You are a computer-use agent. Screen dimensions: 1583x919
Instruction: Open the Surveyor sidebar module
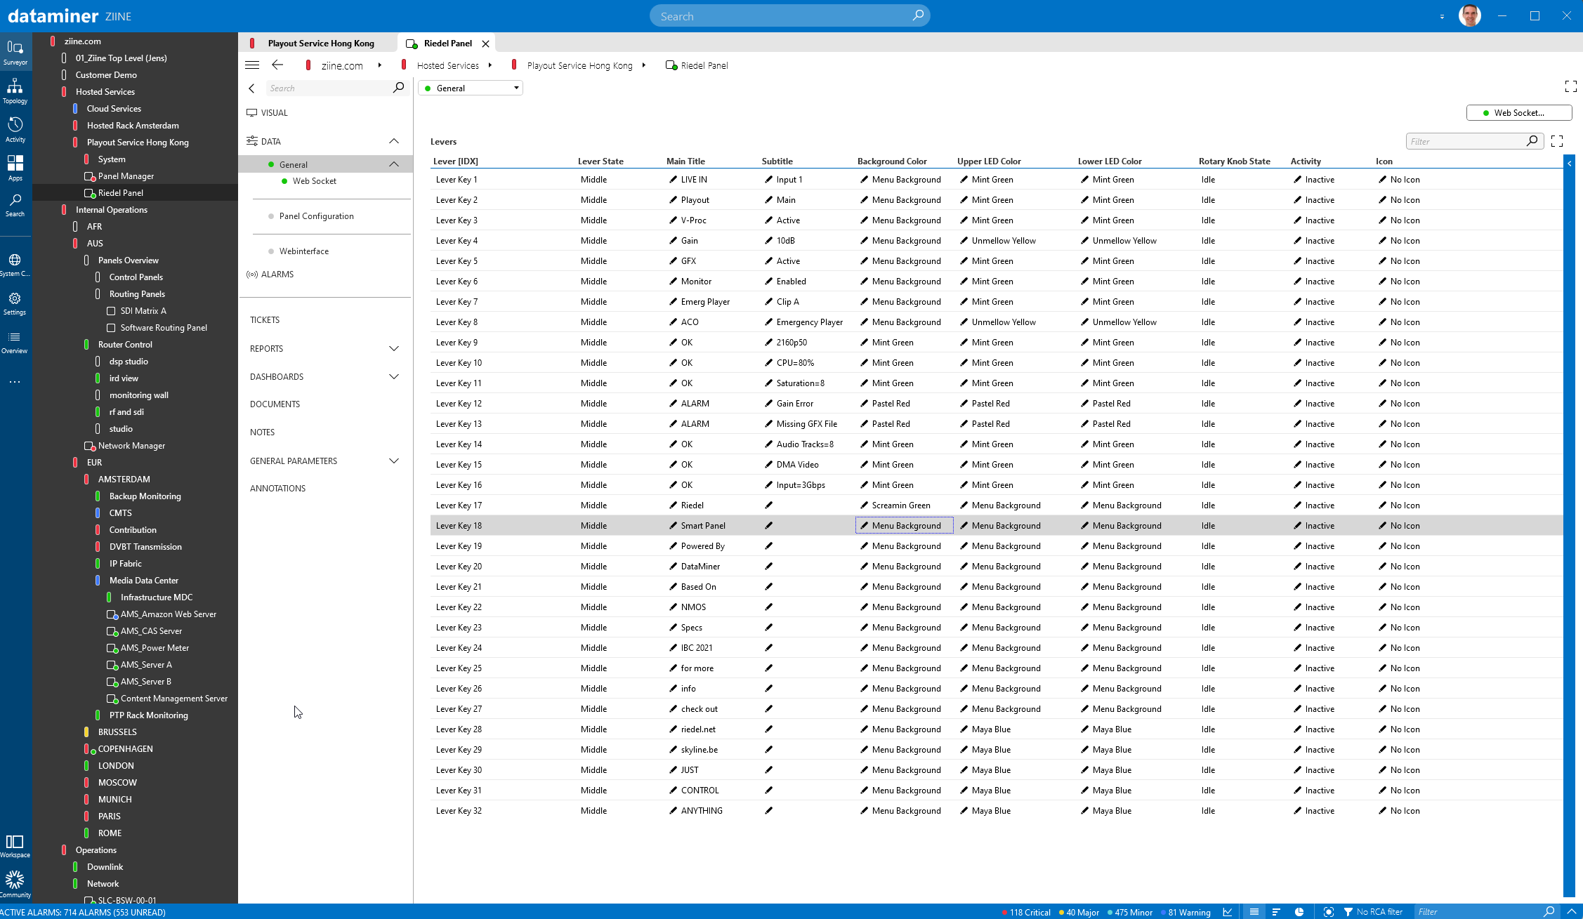[x=15, y=52]
